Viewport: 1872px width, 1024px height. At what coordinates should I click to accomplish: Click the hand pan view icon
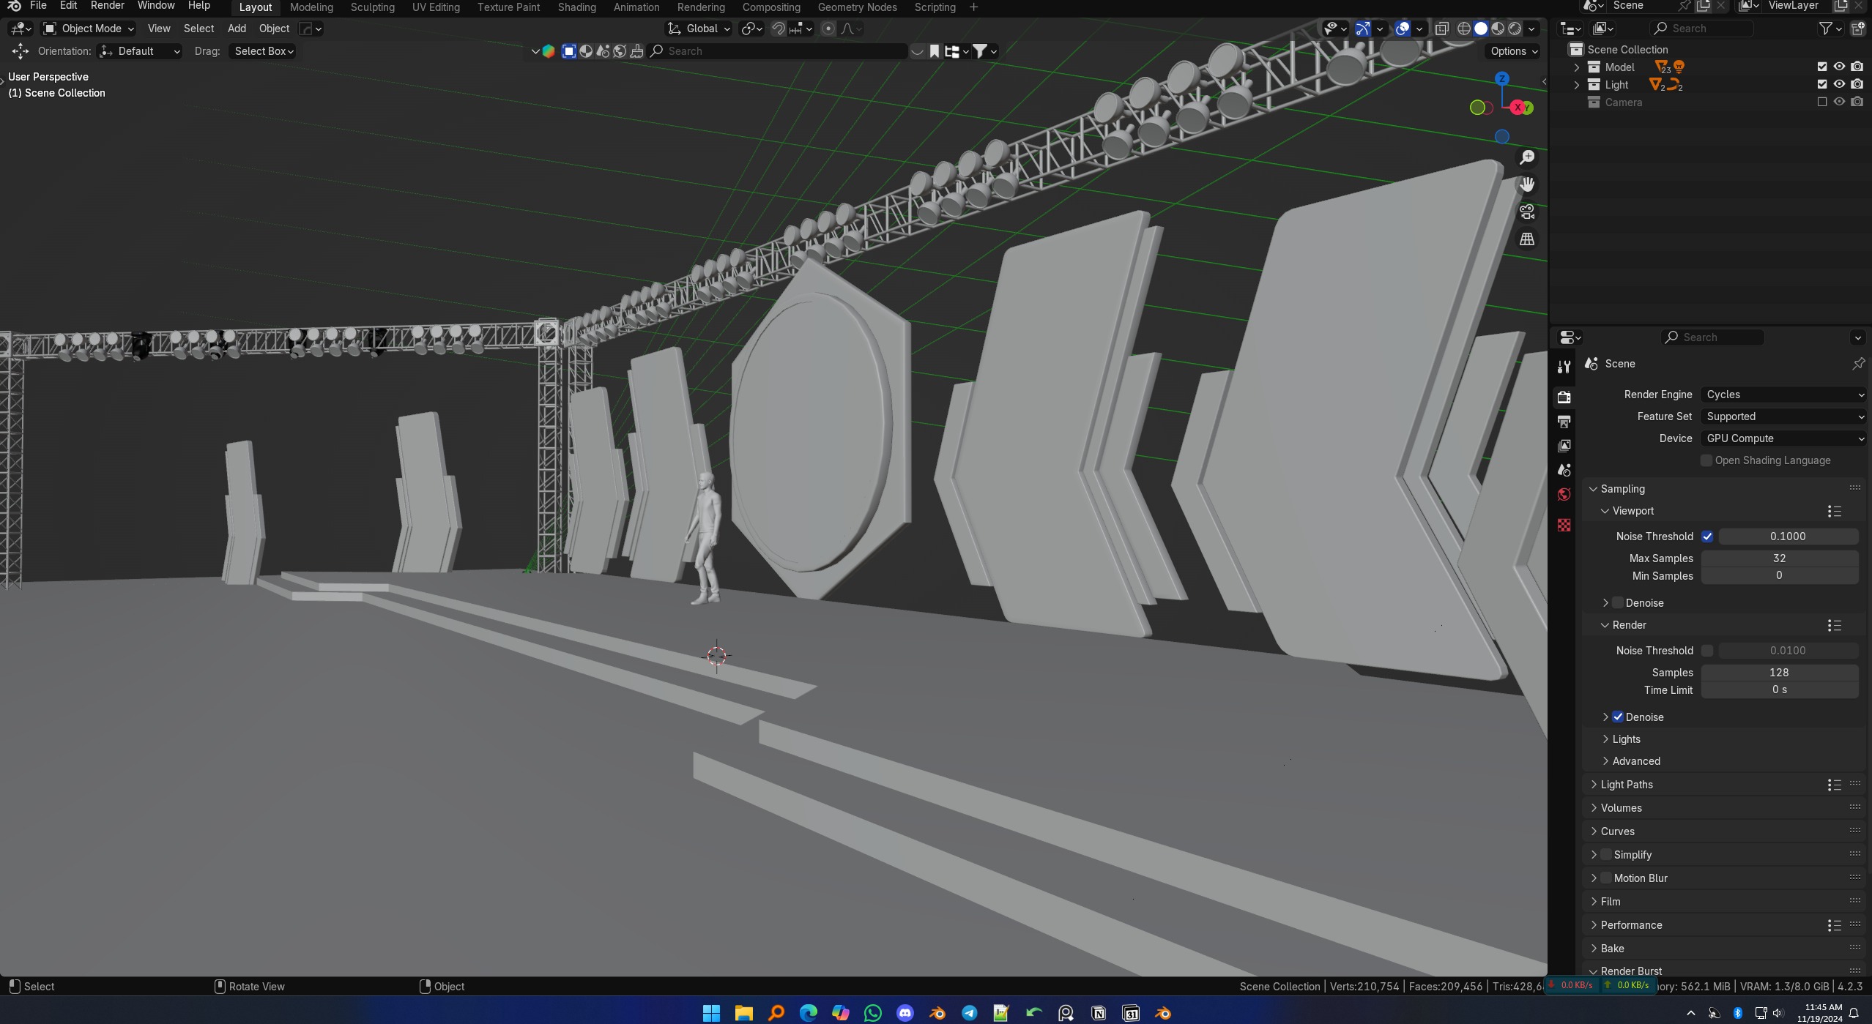tap(1527, 184)
